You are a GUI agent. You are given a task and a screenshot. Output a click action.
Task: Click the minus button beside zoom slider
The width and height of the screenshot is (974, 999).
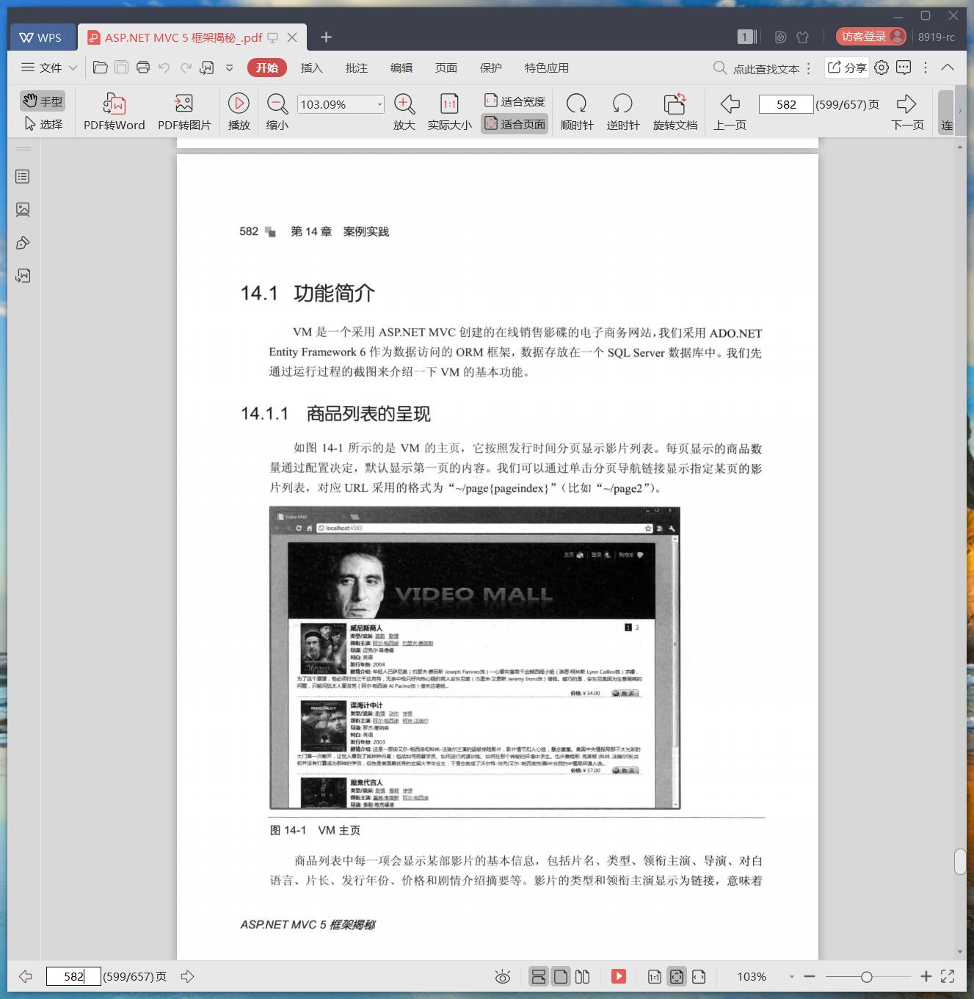click(x=810, y=977)
